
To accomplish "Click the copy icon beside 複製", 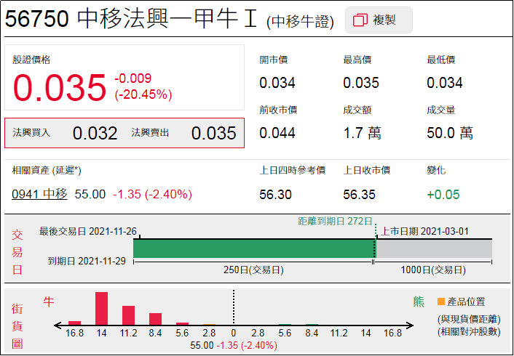I will click(360, 20).
